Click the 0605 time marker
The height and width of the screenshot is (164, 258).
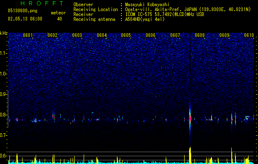coord(126,35)
